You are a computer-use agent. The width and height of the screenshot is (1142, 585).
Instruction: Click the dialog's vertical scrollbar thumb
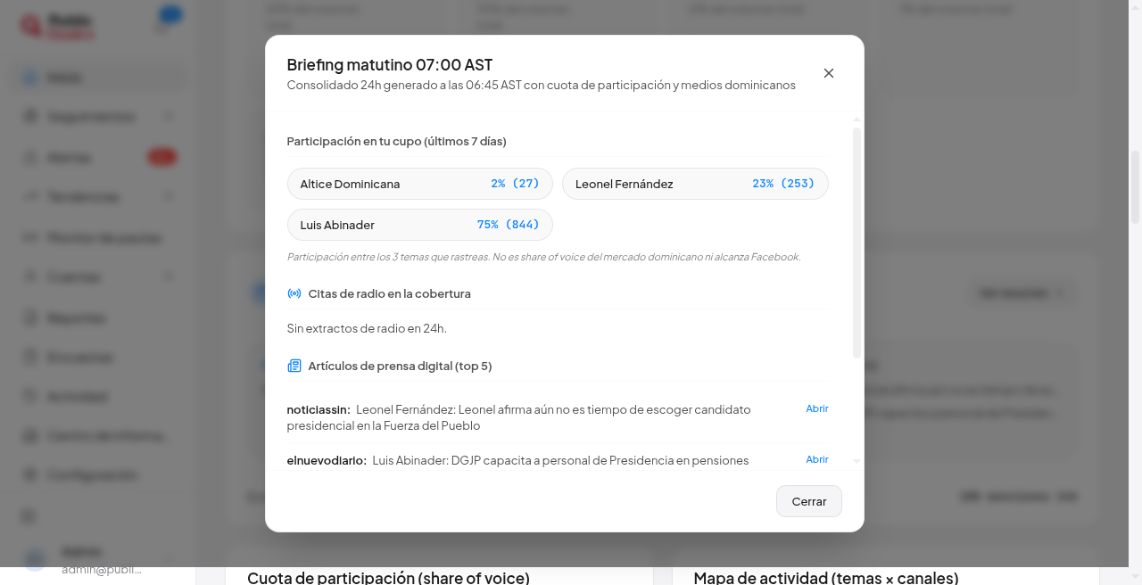click(x=857, y=243)
